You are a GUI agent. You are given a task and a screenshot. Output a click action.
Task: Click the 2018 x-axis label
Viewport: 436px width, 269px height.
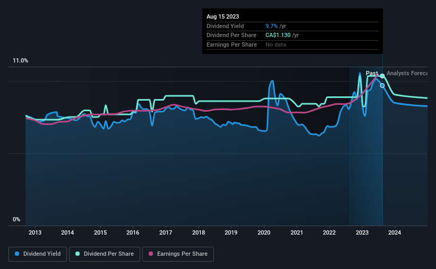point(199,232)
